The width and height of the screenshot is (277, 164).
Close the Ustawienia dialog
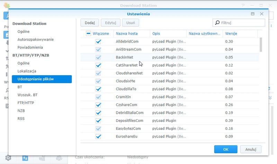click(262, 14)
